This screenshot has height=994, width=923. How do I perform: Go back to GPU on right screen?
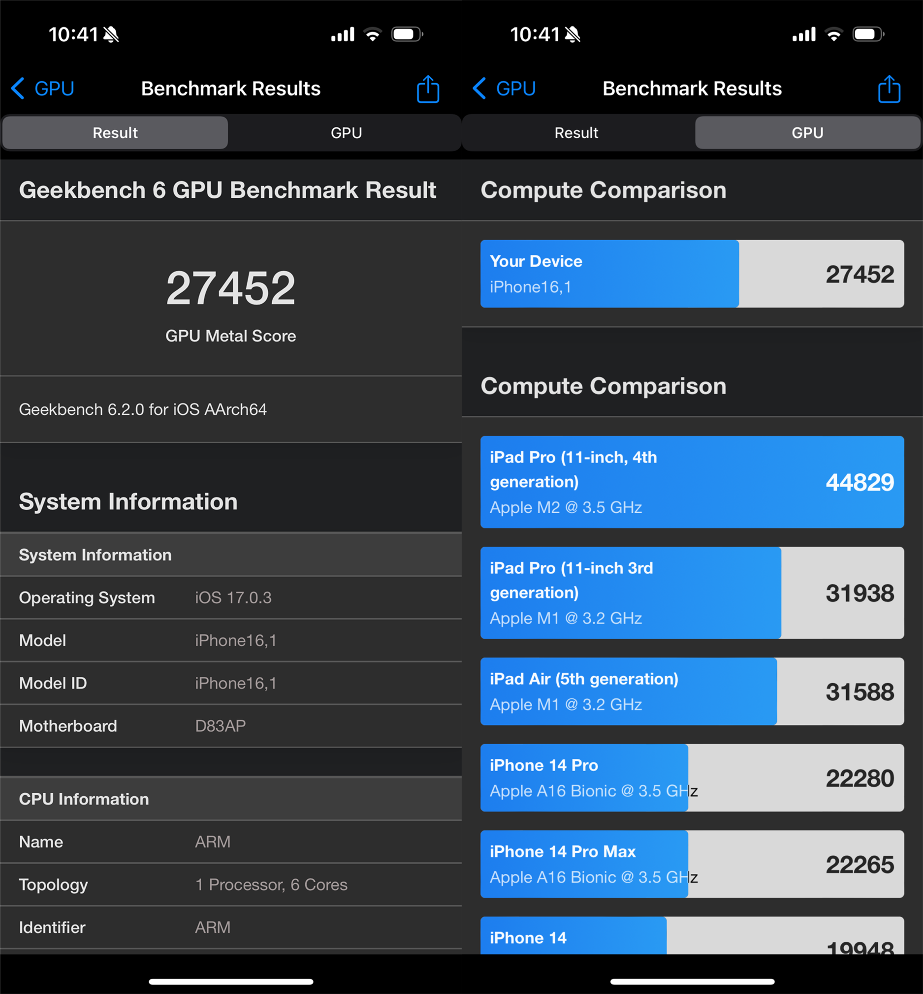click(x=505, y=89)
